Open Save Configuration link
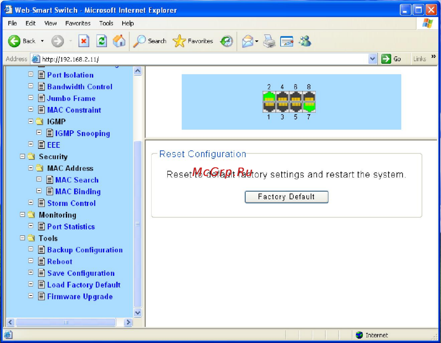The width and height of the screenshot is (441, 343). coord(81,273)
